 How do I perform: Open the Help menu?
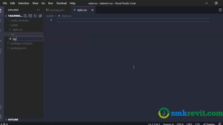click(72, 3)
